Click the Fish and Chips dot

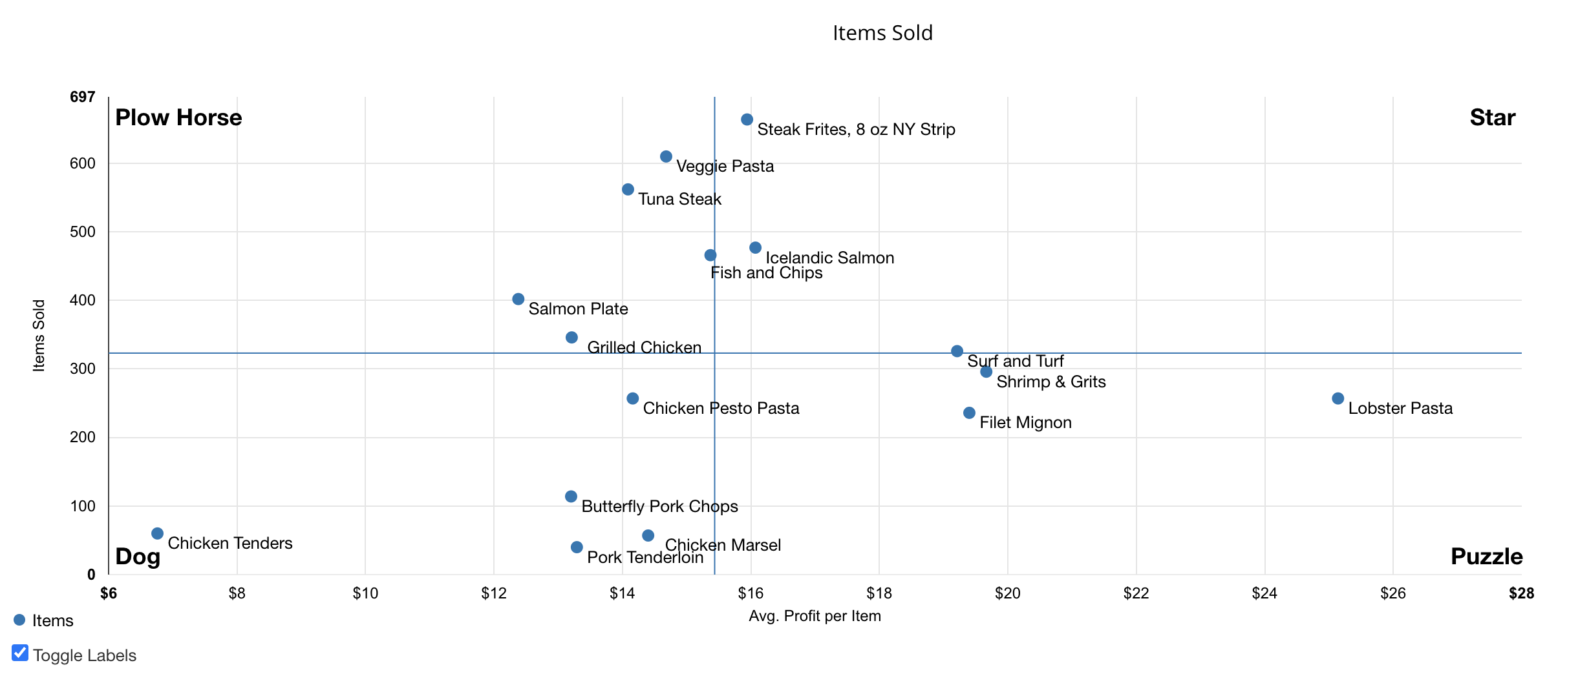point(710,255)
